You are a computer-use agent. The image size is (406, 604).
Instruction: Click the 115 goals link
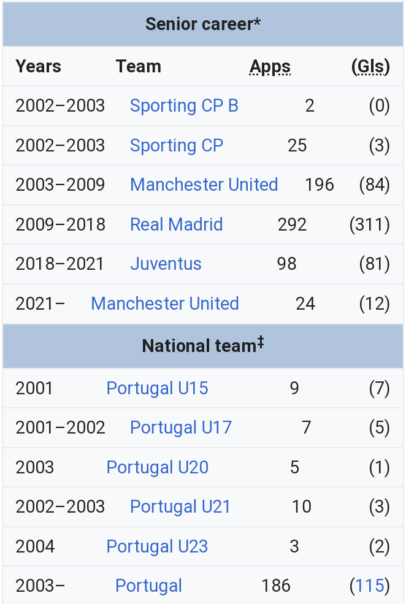(x=370, y=586)
